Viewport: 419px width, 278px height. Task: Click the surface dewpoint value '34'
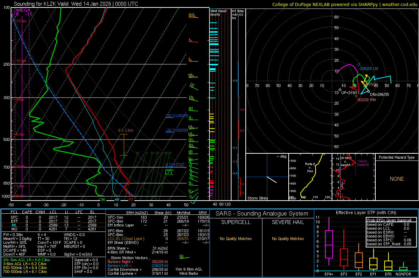coord(103,200)
